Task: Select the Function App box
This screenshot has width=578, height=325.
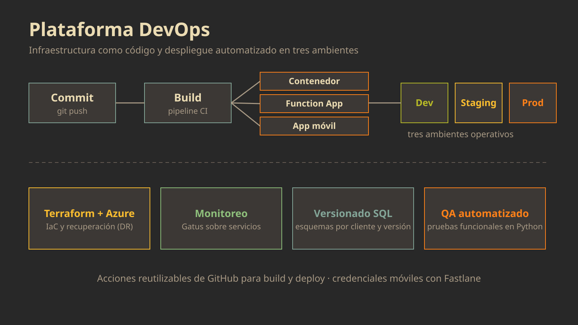Action: [x=314, y=104]
